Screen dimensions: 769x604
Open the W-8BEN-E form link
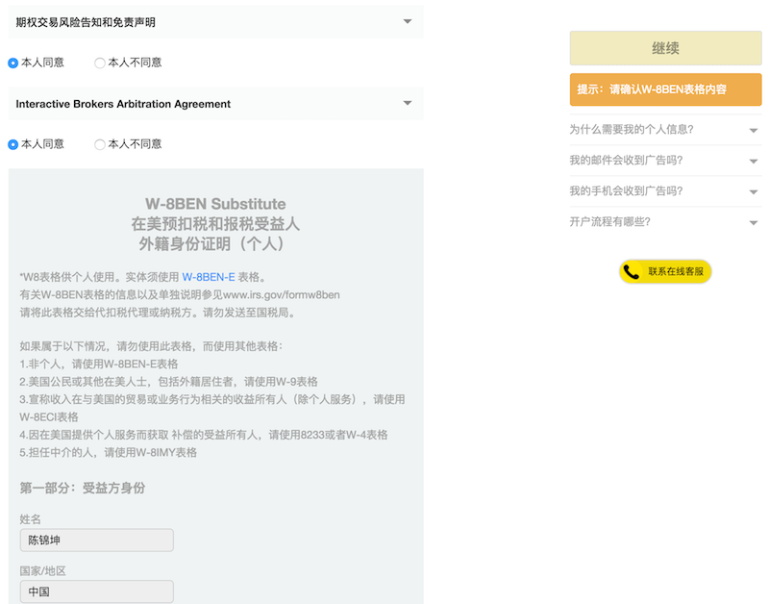tap(209, 277)
